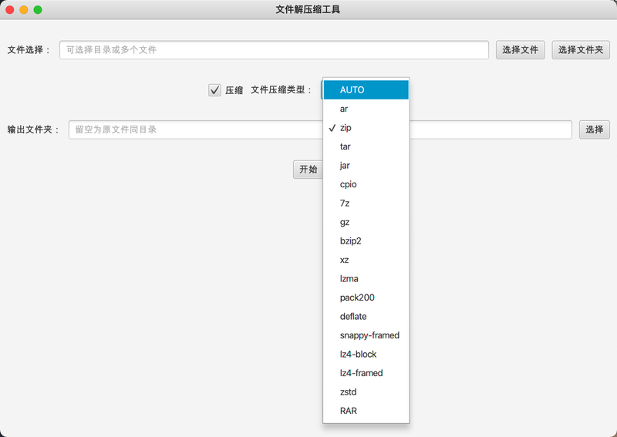Screen dimensions: 617x437
Task: Close the window with red button
Action: coord(10,10)
